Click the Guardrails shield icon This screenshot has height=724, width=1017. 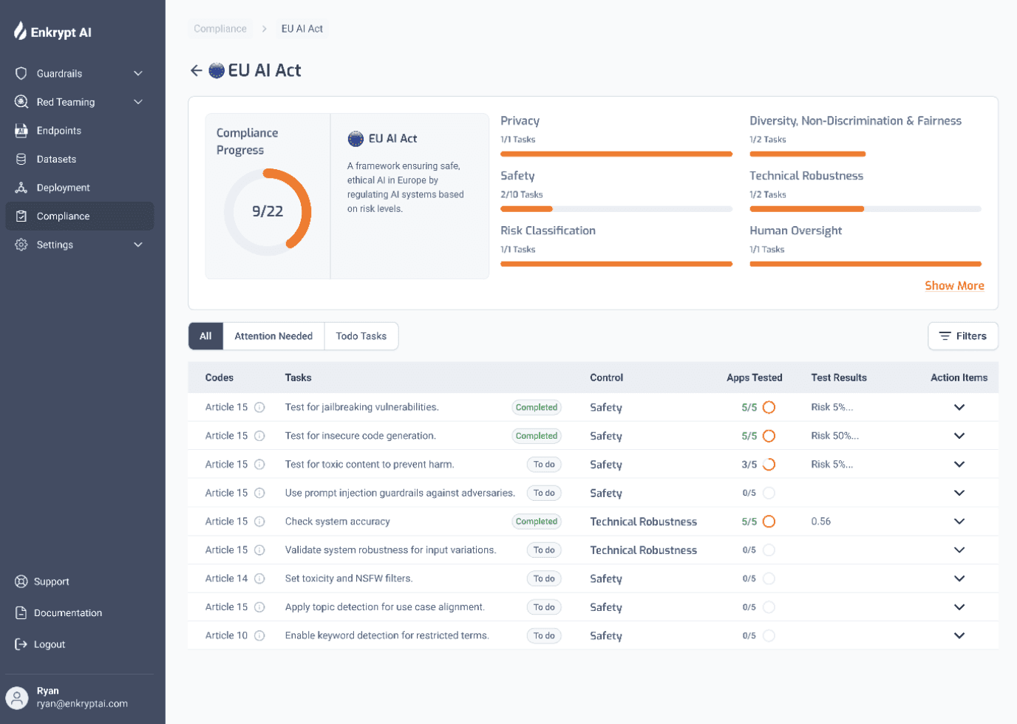(x=21, y=73)
